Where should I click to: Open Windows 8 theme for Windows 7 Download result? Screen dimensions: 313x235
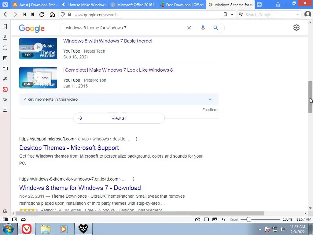(x=80, y=188)
